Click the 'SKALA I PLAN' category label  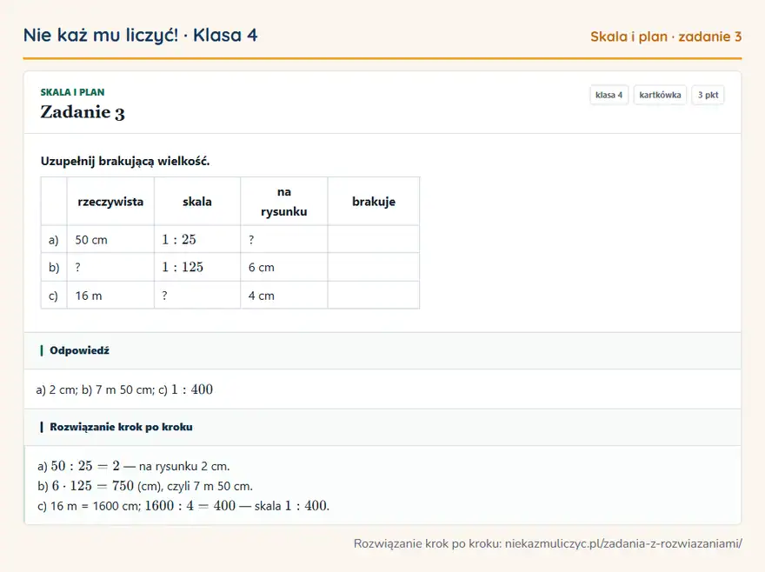coord(72,92)
